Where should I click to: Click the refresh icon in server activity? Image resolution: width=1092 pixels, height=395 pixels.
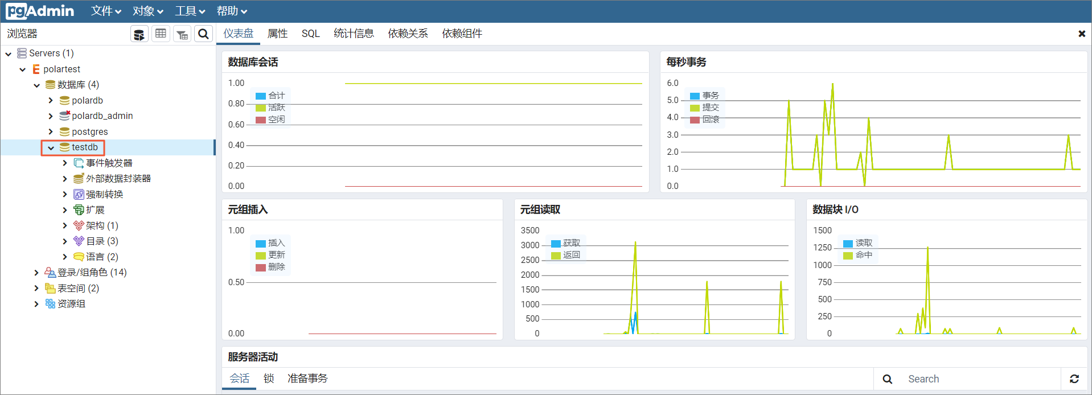tap(1074, 378)
